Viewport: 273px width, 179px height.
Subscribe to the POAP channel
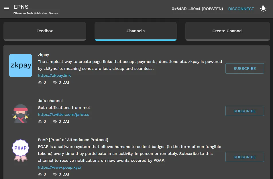click(x=245, y=157)
